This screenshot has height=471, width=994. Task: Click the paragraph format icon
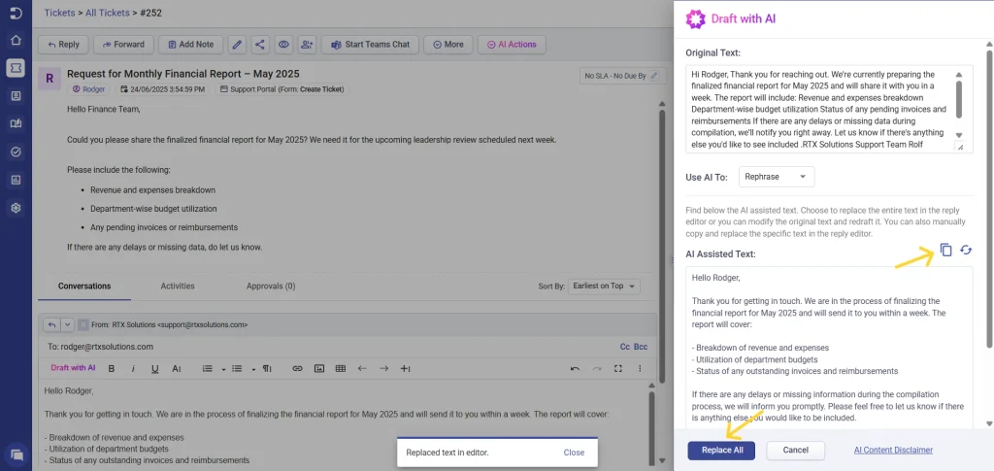click(x=267, y=368)
